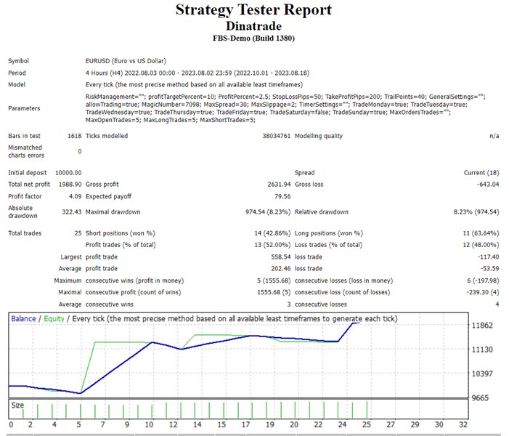Image resolution: width=509 pixels, height=436 pixels.
Task: Click the Mismatched charts errors value 0
Action: 80,151
